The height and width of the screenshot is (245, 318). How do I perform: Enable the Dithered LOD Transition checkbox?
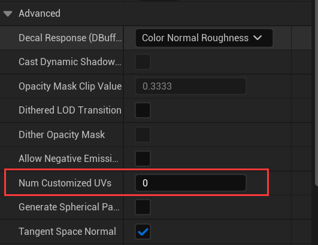143,111
